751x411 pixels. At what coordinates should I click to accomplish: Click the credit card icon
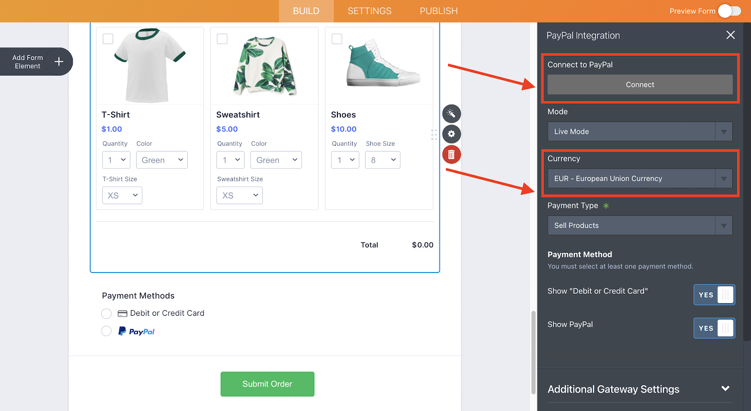pyautogui.click(x=123, y=313)
